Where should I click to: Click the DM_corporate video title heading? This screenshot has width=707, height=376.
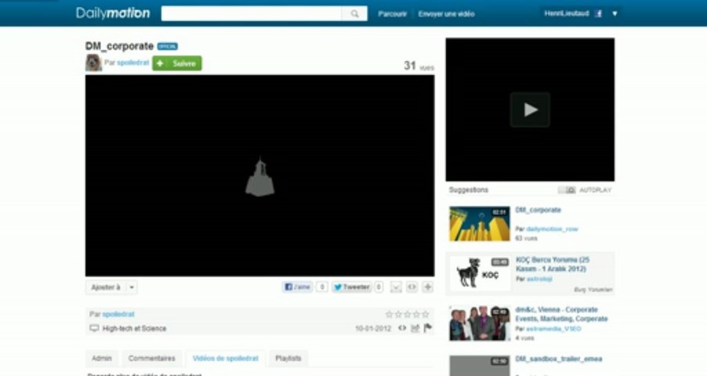tap(120, 46)
